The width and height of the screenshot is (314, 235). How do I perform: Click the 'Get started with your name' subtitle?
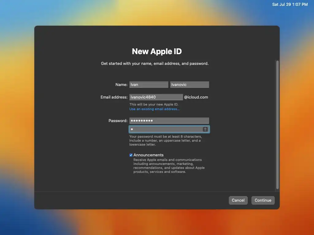(x=155, y=64)
